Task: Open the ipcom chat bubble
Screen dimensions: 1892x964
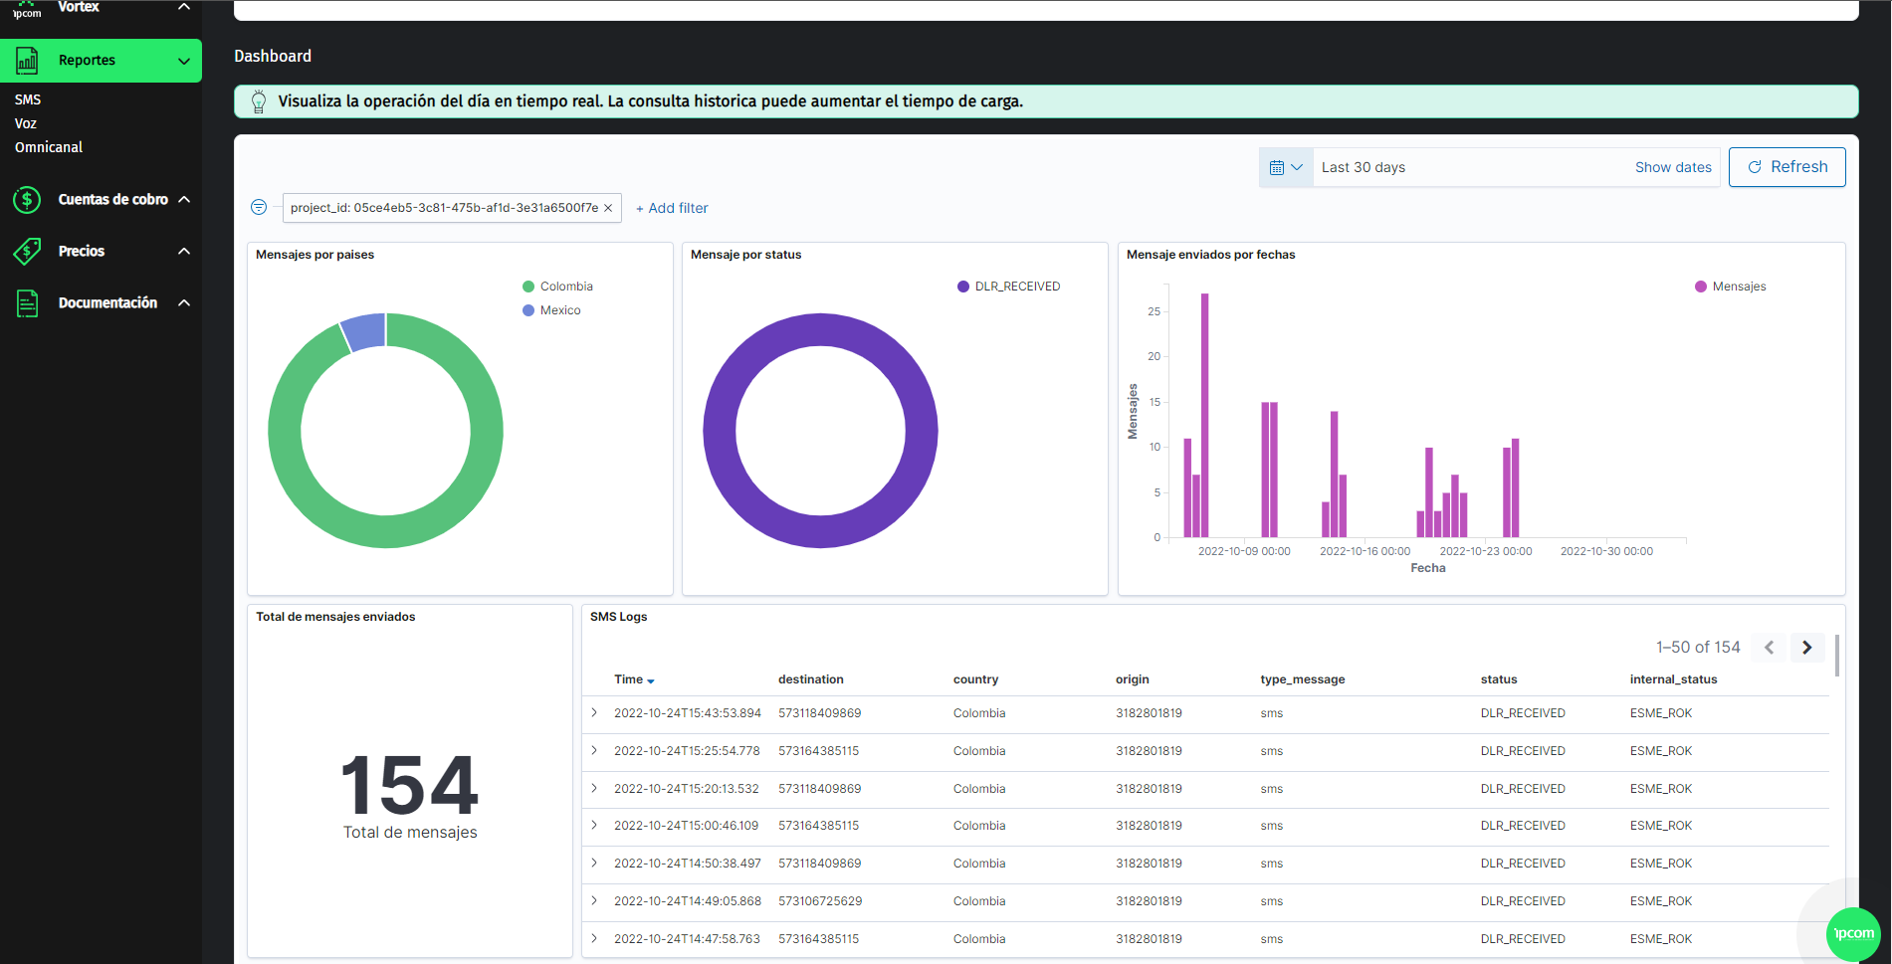Action: click(1853, 933)
